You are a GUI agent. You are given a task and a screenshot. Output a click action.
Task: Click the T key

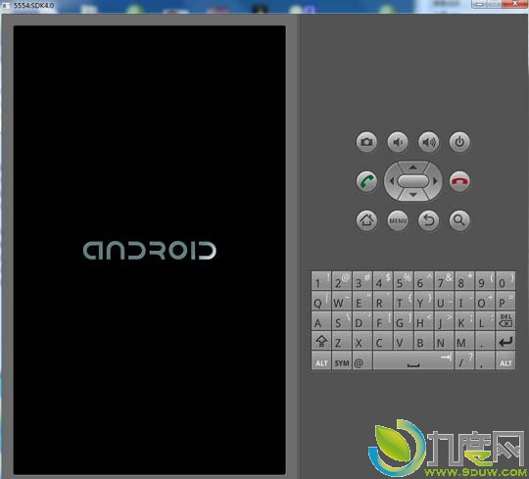pos(404,301)
